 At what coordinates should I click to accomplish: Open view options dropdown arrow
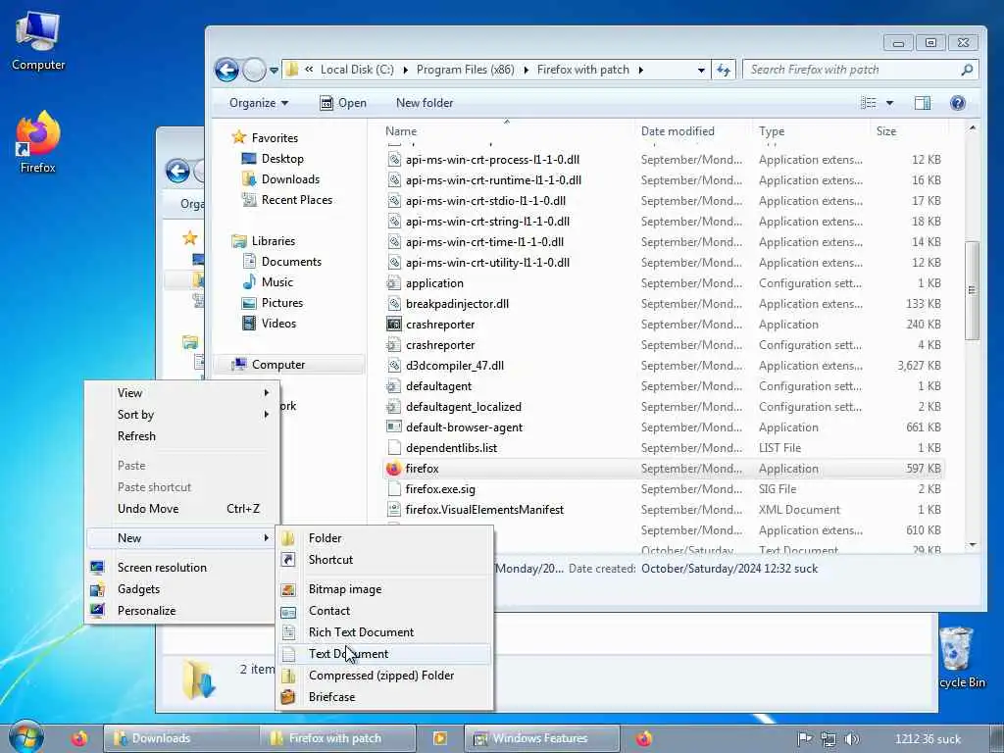(x=889, y=103)
